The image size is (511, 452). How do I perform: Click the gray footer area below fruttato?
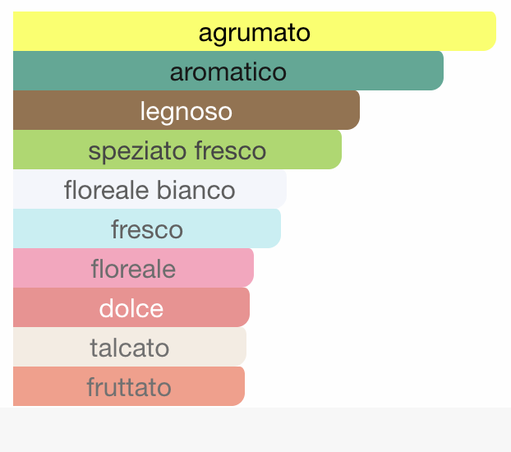click(x=255, y=430)
